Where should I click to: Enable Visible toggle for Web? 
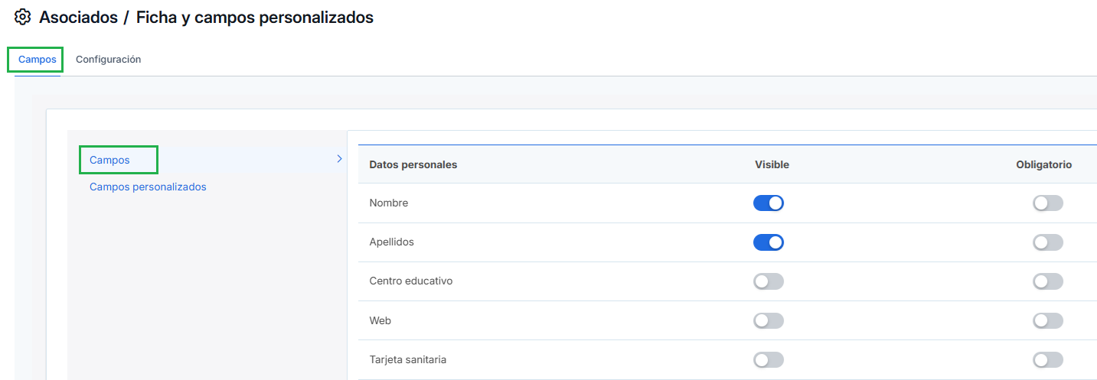769,320
